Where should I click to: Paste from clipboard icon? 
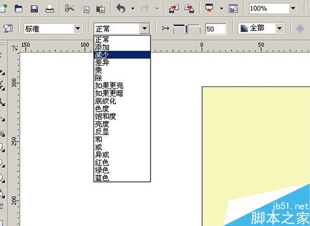pyautogui.click(x=100, y=9)
